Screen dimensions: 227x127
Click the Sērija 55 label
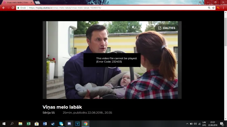tap(49, 113)
